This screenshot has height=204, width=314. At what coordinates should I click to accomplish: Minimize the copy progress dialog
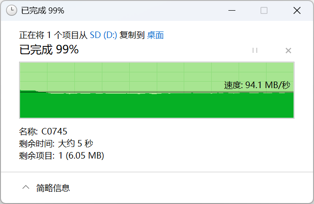coord(232,10)
